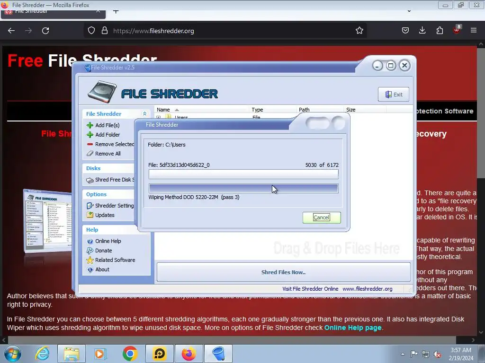Viewport: 485px width, 363px height.
Task: Click the File Shredder taskbar icon
Action: 218,354
